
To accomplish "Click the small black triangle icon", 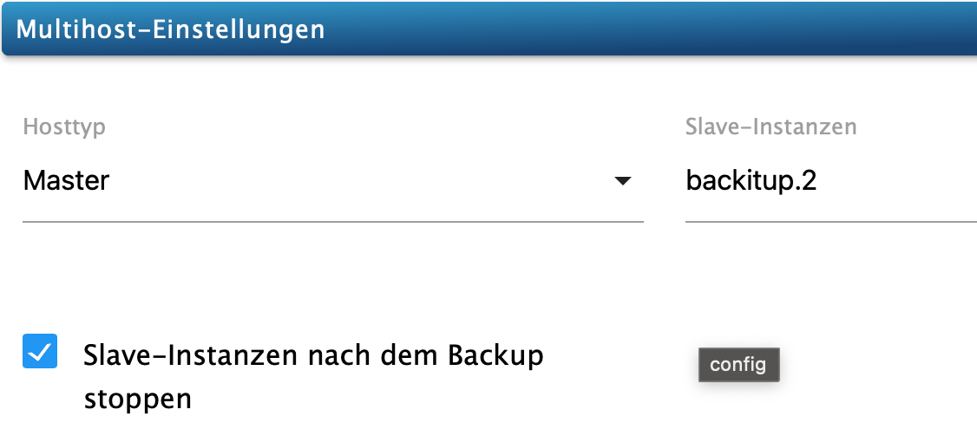I will click(x=622, y=181).
